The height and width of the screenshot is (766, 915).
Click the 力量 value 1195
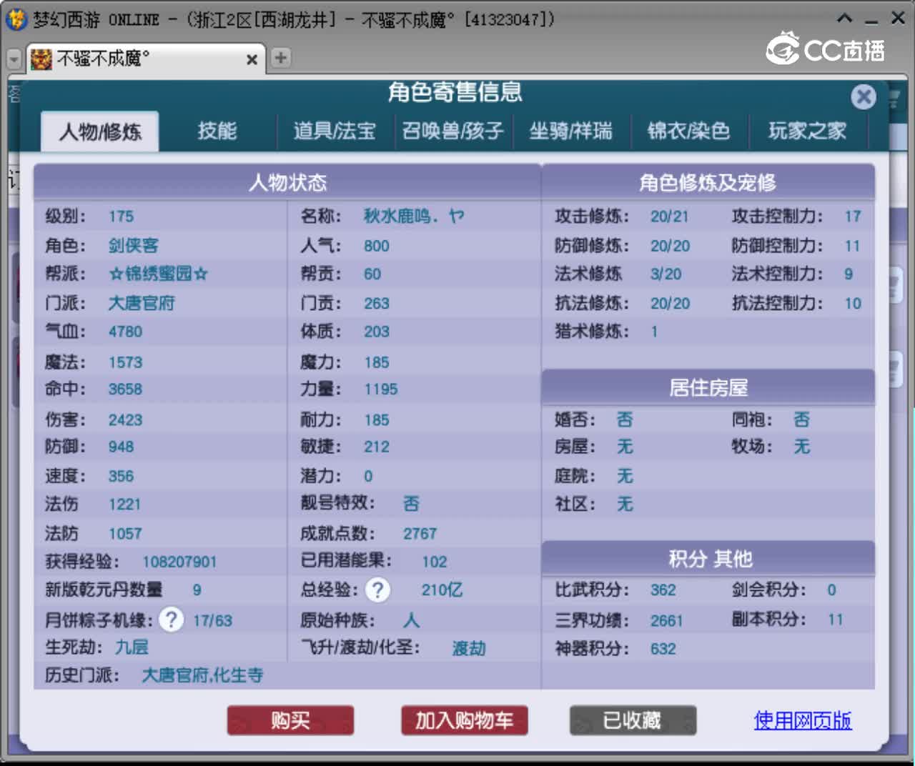(381, 389)
